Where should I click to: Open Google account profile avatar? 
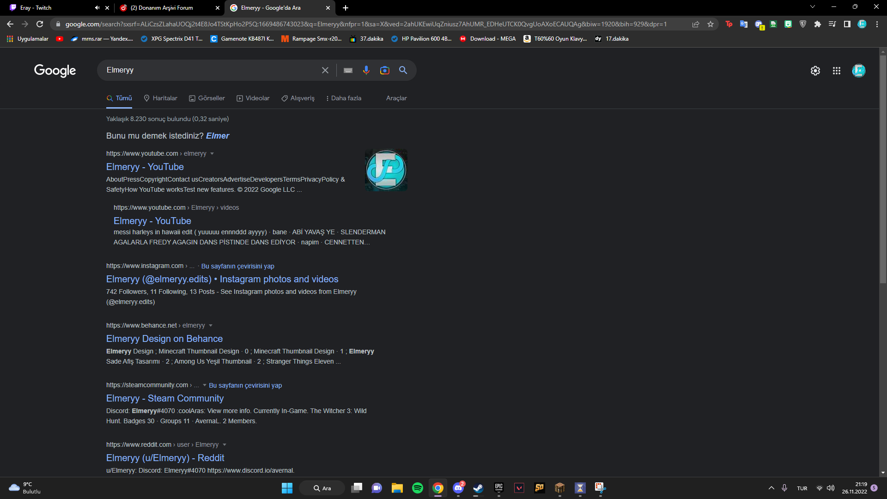(859, 71)
